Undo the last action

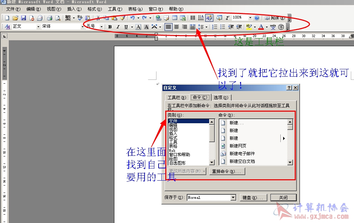tap(133, 18)
